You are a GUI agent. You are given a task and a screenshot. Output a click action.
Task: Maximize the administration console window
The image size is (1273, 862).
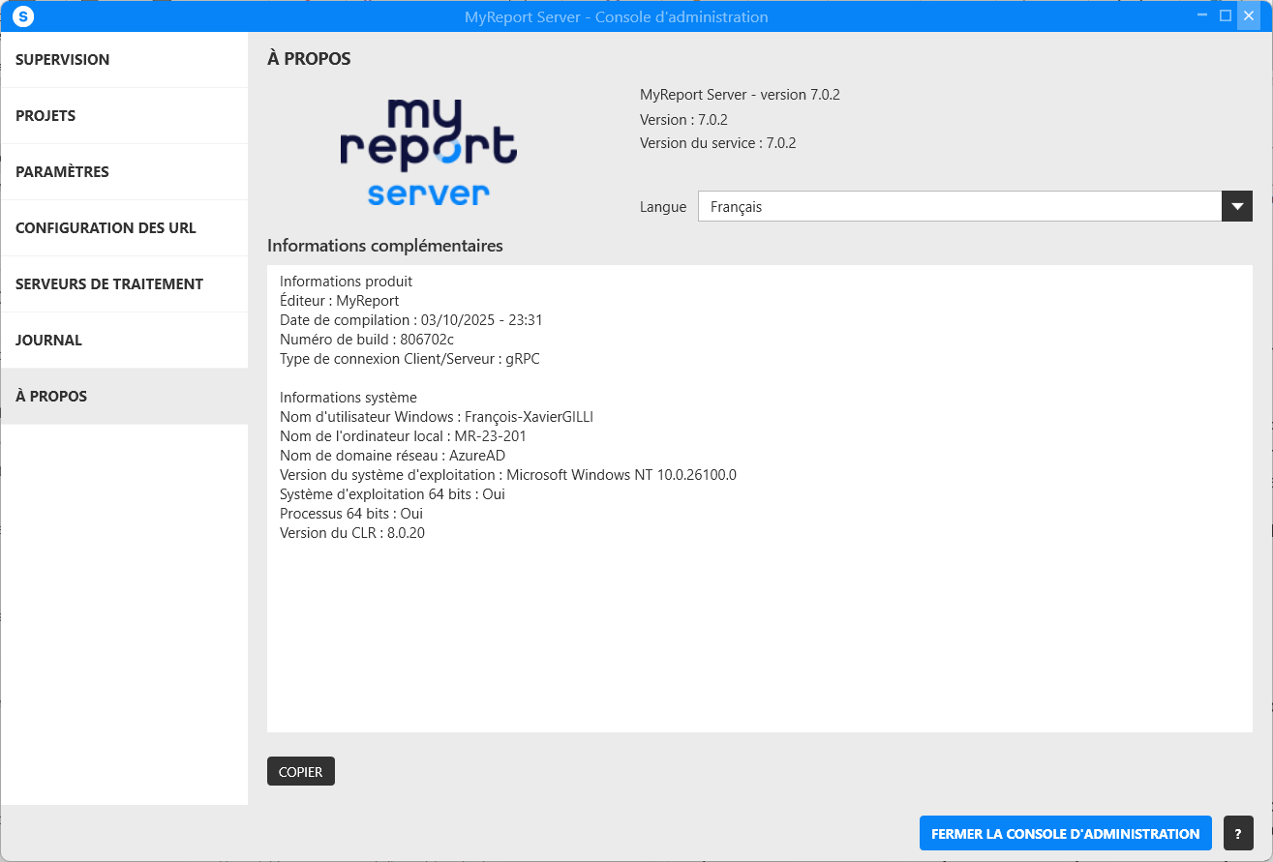pyautogui.click(x=1226, y=15)
